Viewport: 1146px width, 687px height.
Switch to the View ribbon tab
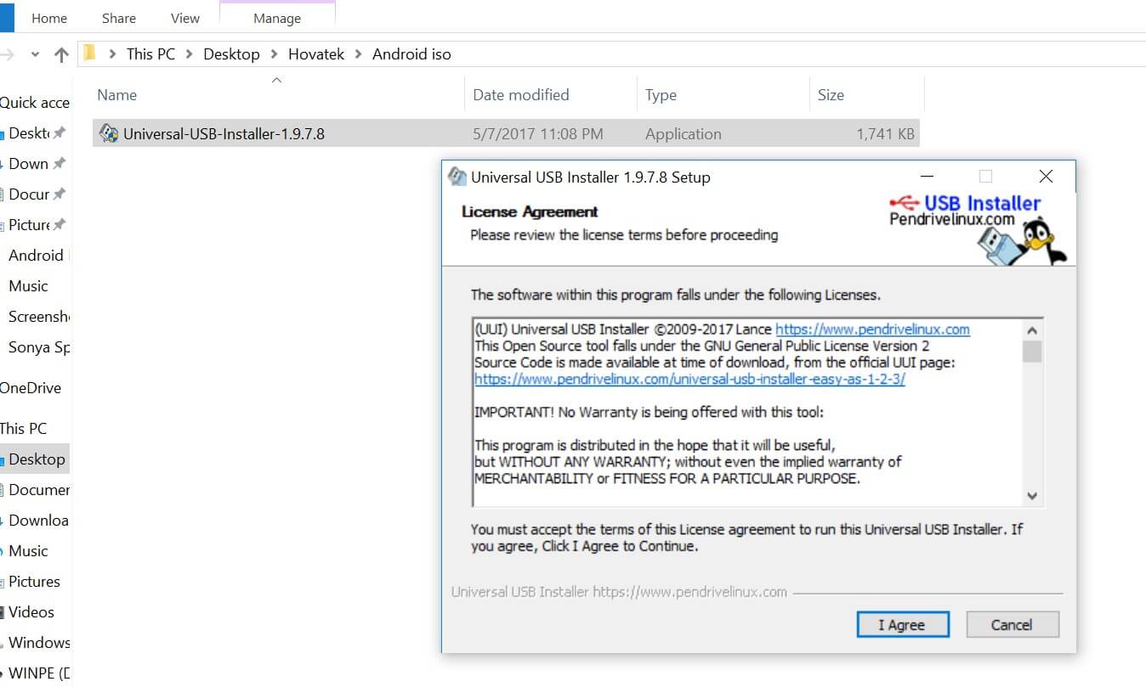coord(184,17)
